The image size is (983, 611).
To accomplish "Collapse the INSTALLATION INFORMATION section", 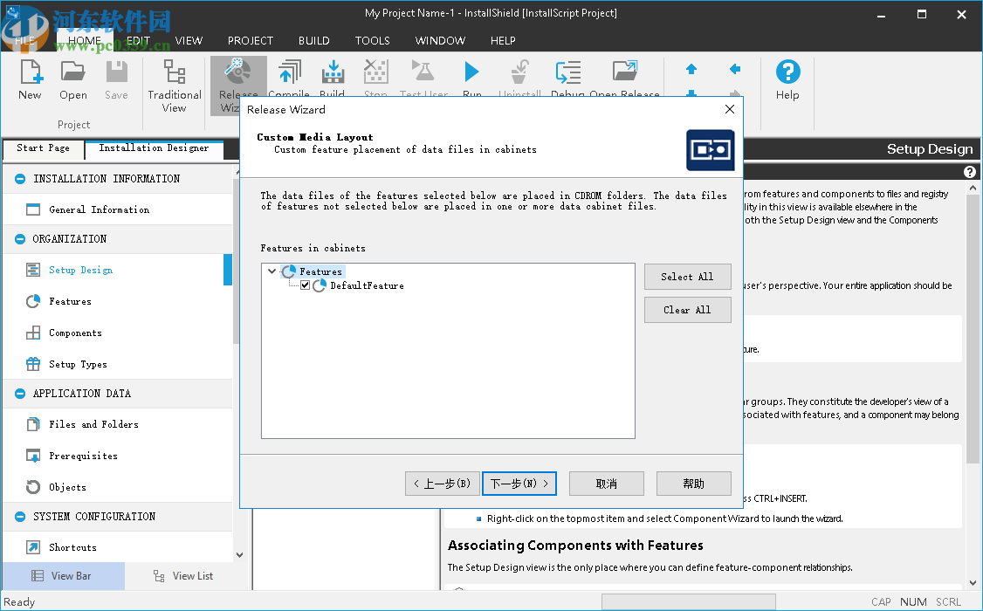I will (x=18, y=178).
